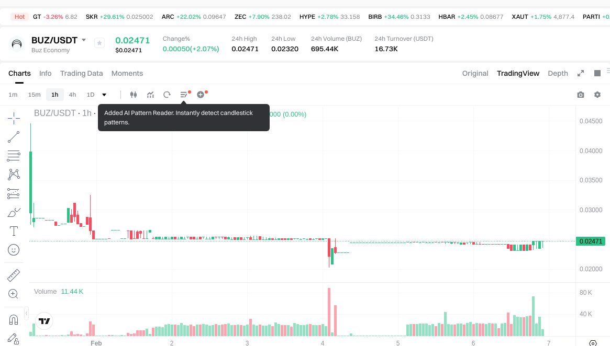Select the trend line drawing tool
This screenshot has width=610, height=346.
pos(14,137)
